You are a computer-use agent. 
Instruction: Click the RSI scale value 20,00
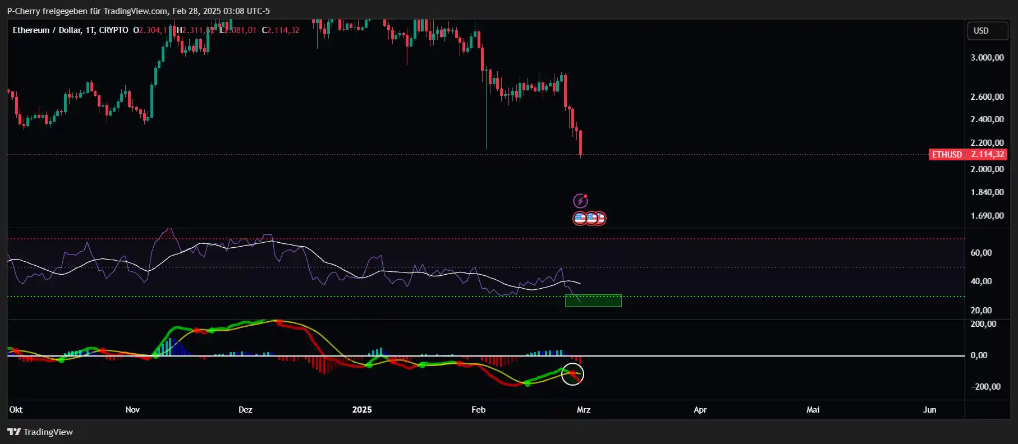pyautogui.click(x=981, y=311)
